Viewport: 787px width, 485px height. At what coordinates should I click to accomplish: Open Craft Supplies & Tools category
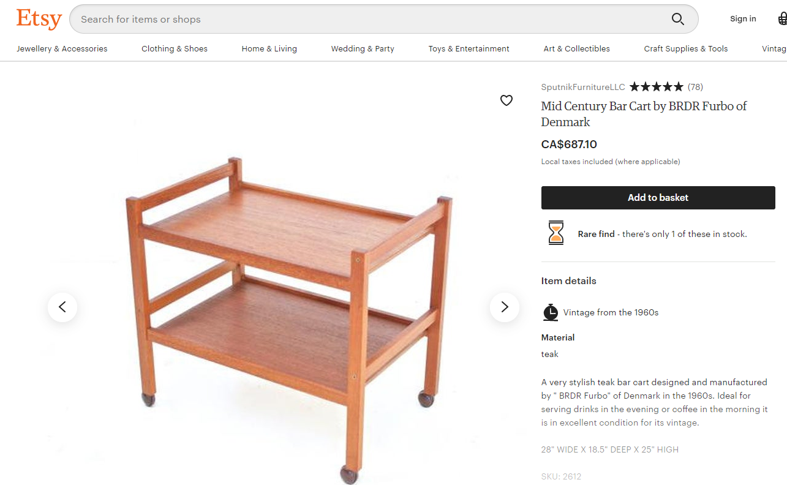pyautogui.click(x=686, y=49)
